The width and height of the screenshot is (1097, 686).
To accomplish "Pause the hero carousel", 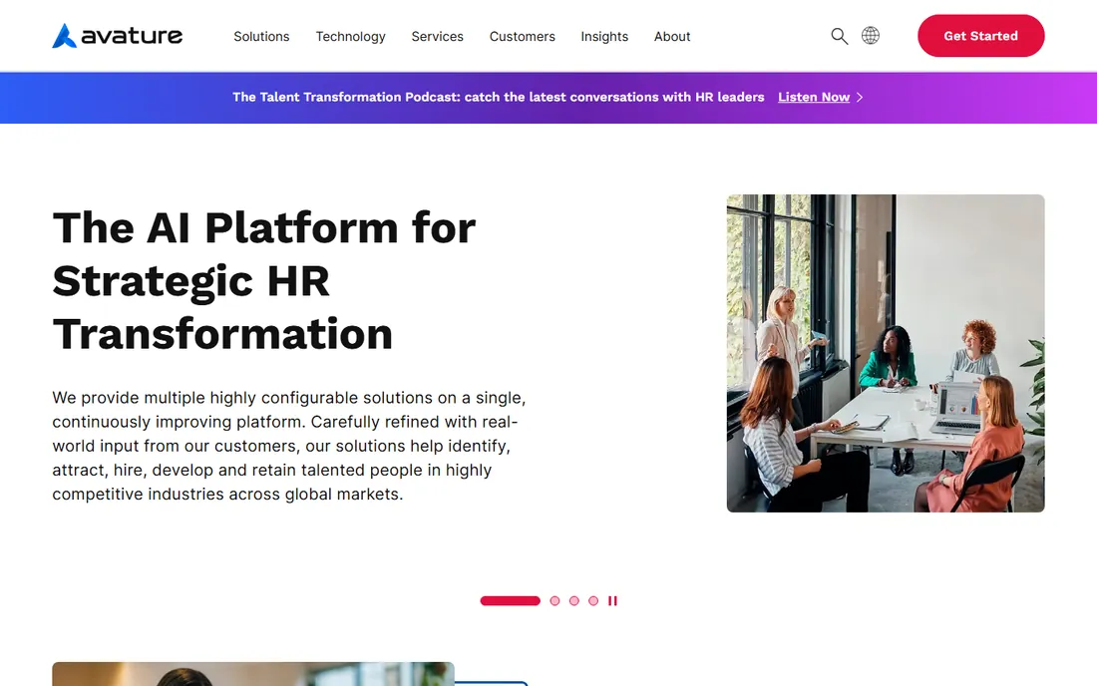I will [x=613, y=600].
